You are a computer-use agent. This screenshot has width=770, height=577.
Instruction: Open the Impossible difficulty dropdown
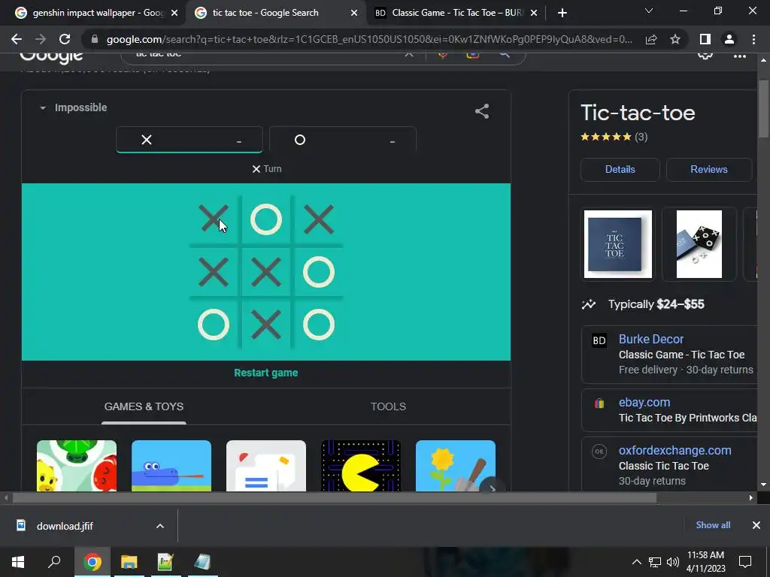pyautogui.click(x=73, y=107)
